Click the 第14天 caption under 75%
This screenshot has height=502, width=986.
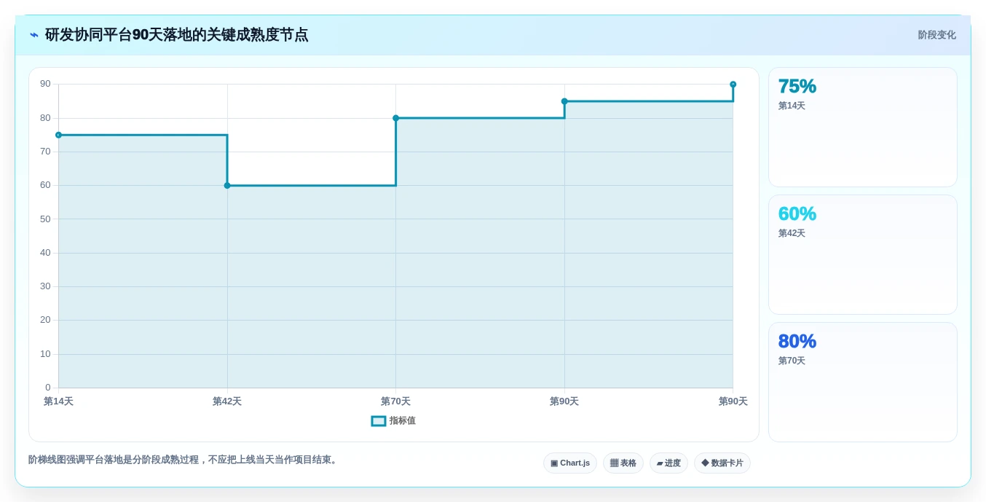pyautogui.click(x=792, y=106)
